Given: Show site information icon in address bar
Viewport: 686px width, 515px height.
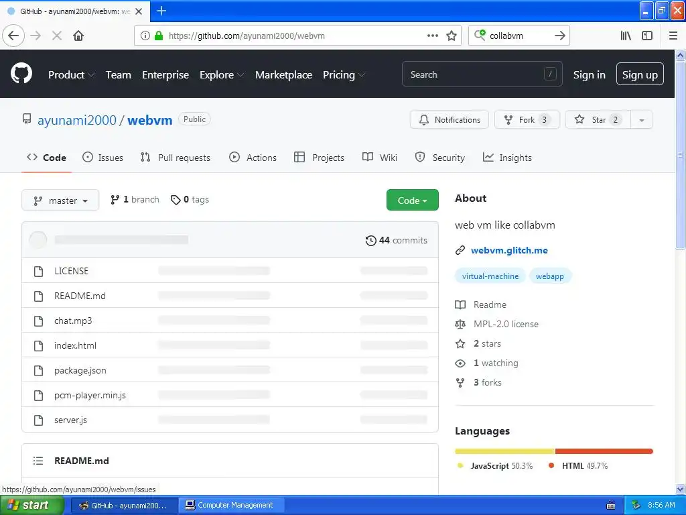Looking at the screenshot, I should (145, 36).
